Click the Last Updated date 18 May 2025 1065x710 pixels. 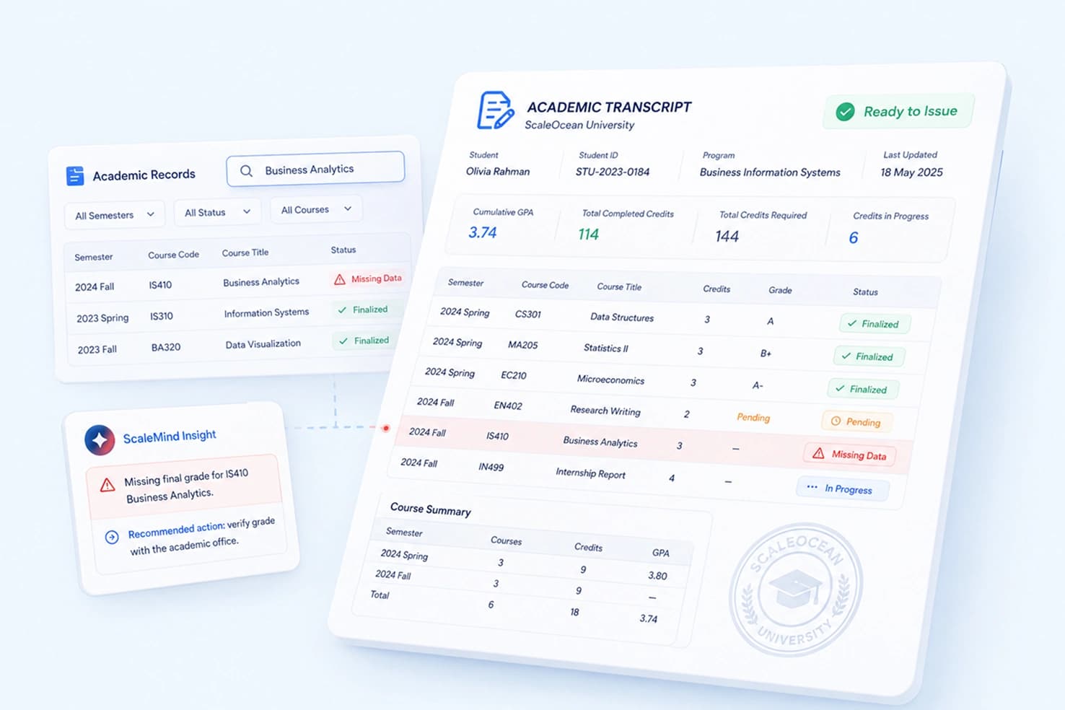pos(911,172)
